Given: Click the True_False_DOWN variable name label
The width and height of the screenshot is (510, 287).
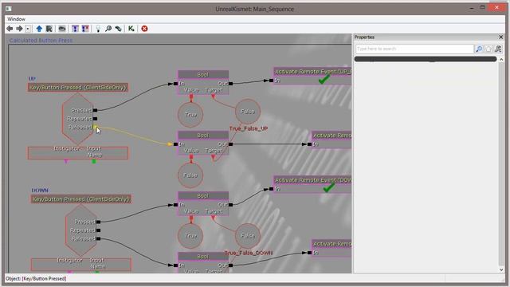Looking at the screenshot, I should coord(249,253).
